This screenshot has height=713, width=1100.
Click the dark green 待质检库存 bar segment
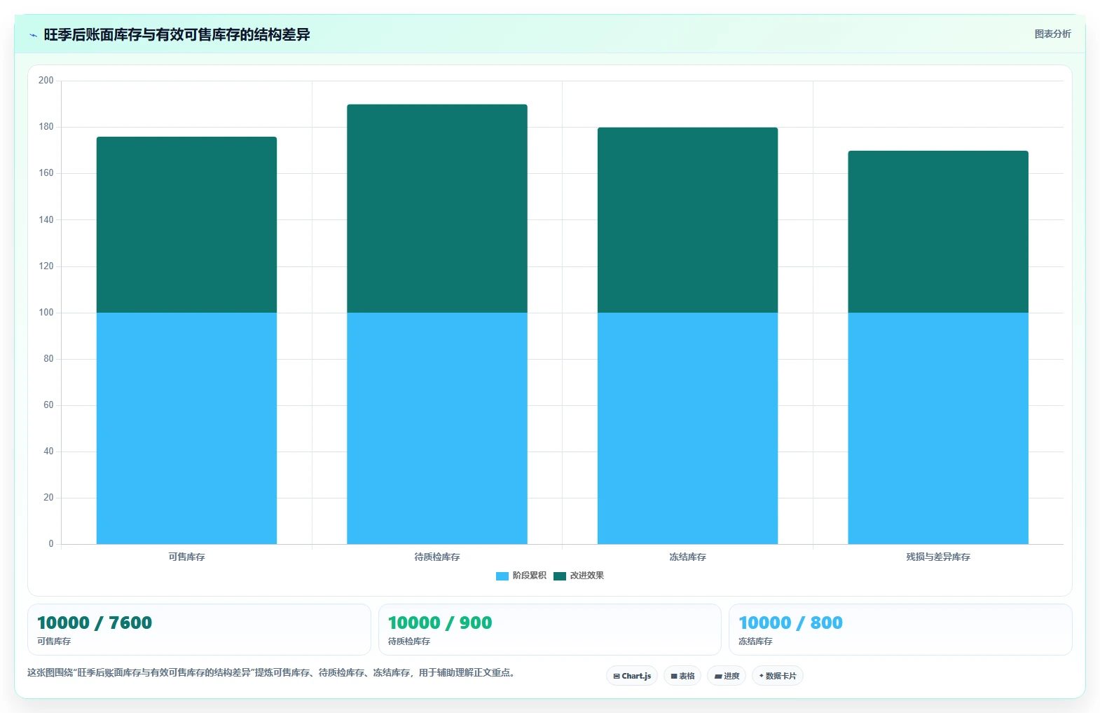point(437,208)
